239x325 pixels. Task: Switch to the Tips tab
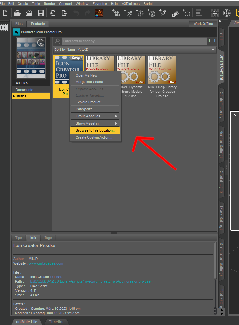pyautogui.click(x=19, y=238)
